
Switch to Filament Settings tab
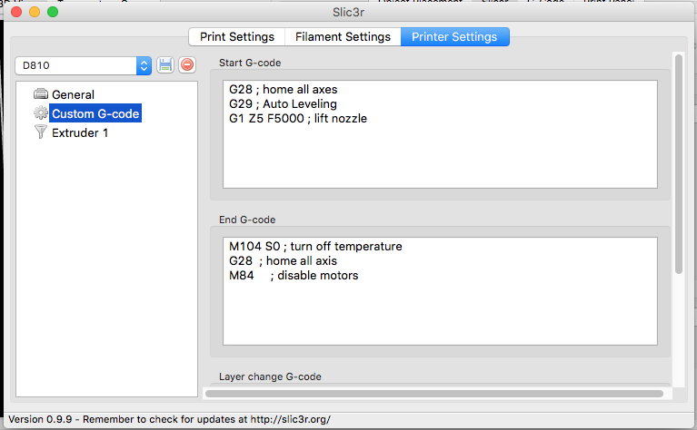[343, 37]
